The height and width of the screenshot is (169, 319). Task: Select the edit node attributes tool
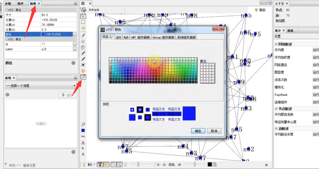coord(83,77)
